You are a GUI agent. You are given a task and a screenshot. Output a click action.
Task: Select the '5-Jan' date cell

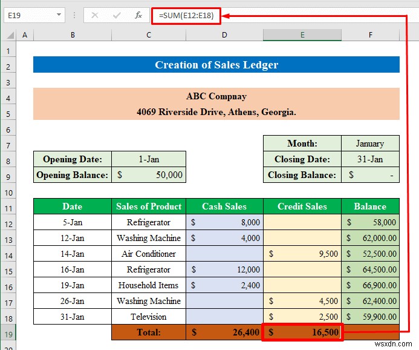(x=73, y=222)
